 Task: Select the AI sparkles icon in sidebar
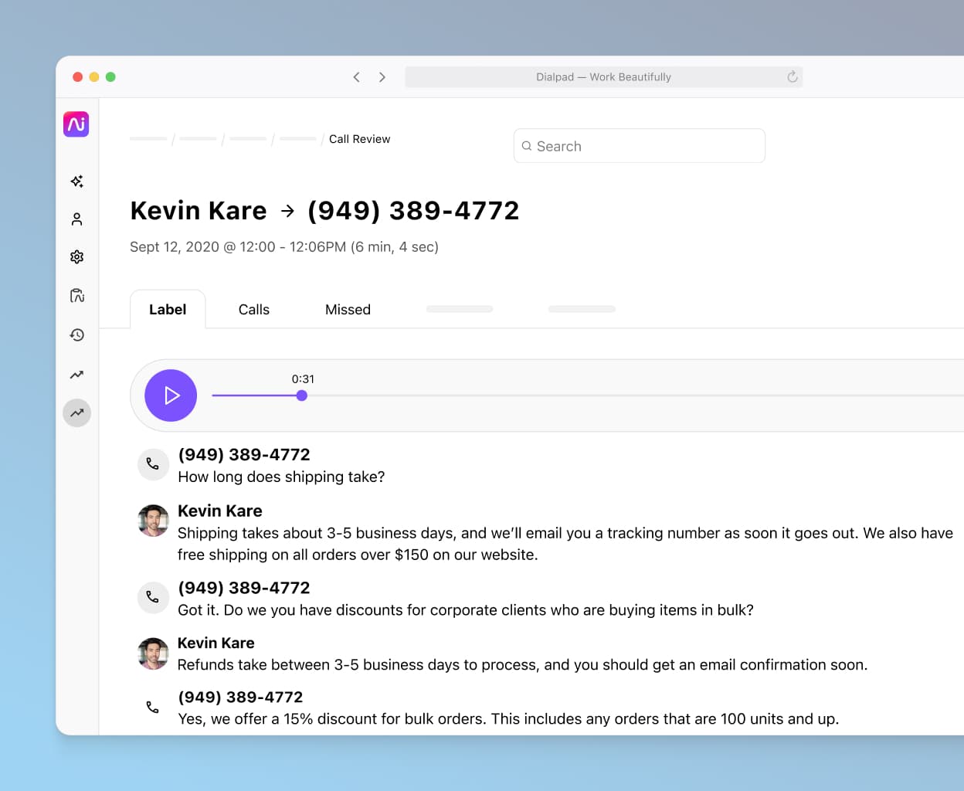point(76,181)
